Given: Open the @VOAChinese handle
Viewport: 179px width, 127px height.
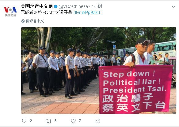Looking at the screenshot, I should 73,7.
